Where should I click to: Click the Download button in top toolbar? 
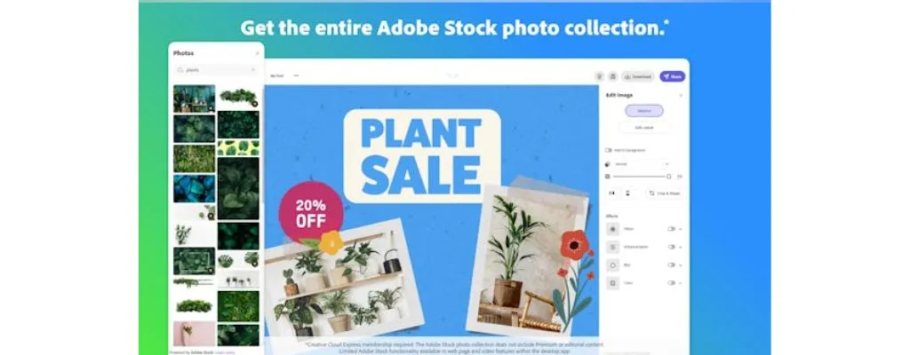(638, 76)
